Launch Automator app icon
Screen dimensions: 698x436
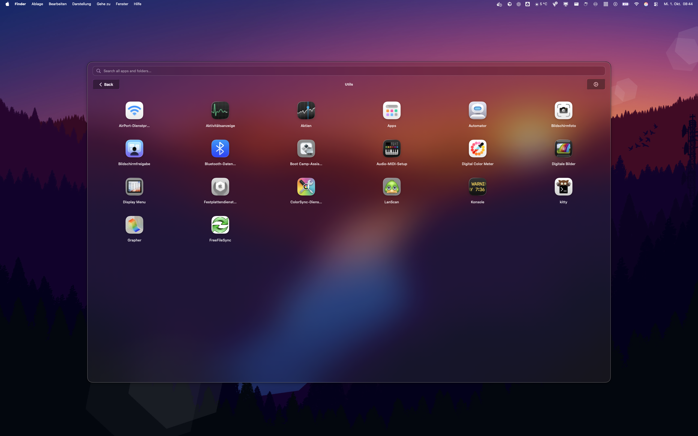tap(477, 110)
